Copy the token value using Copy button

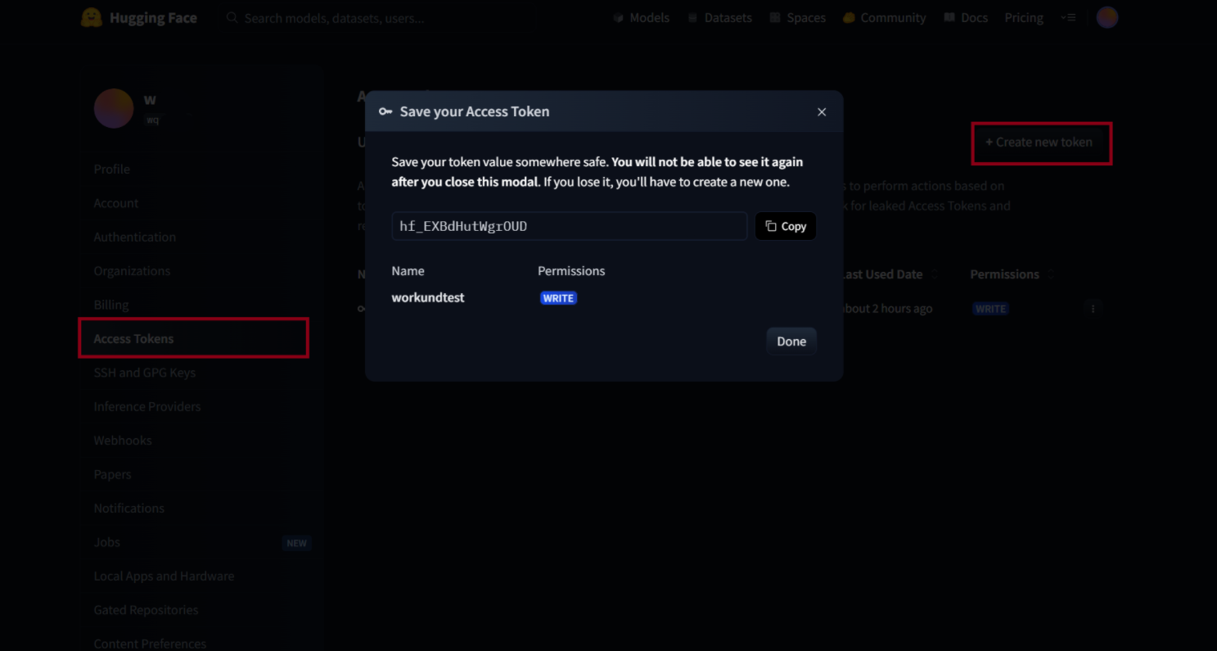pyautogui.click(x=785, y=226)
